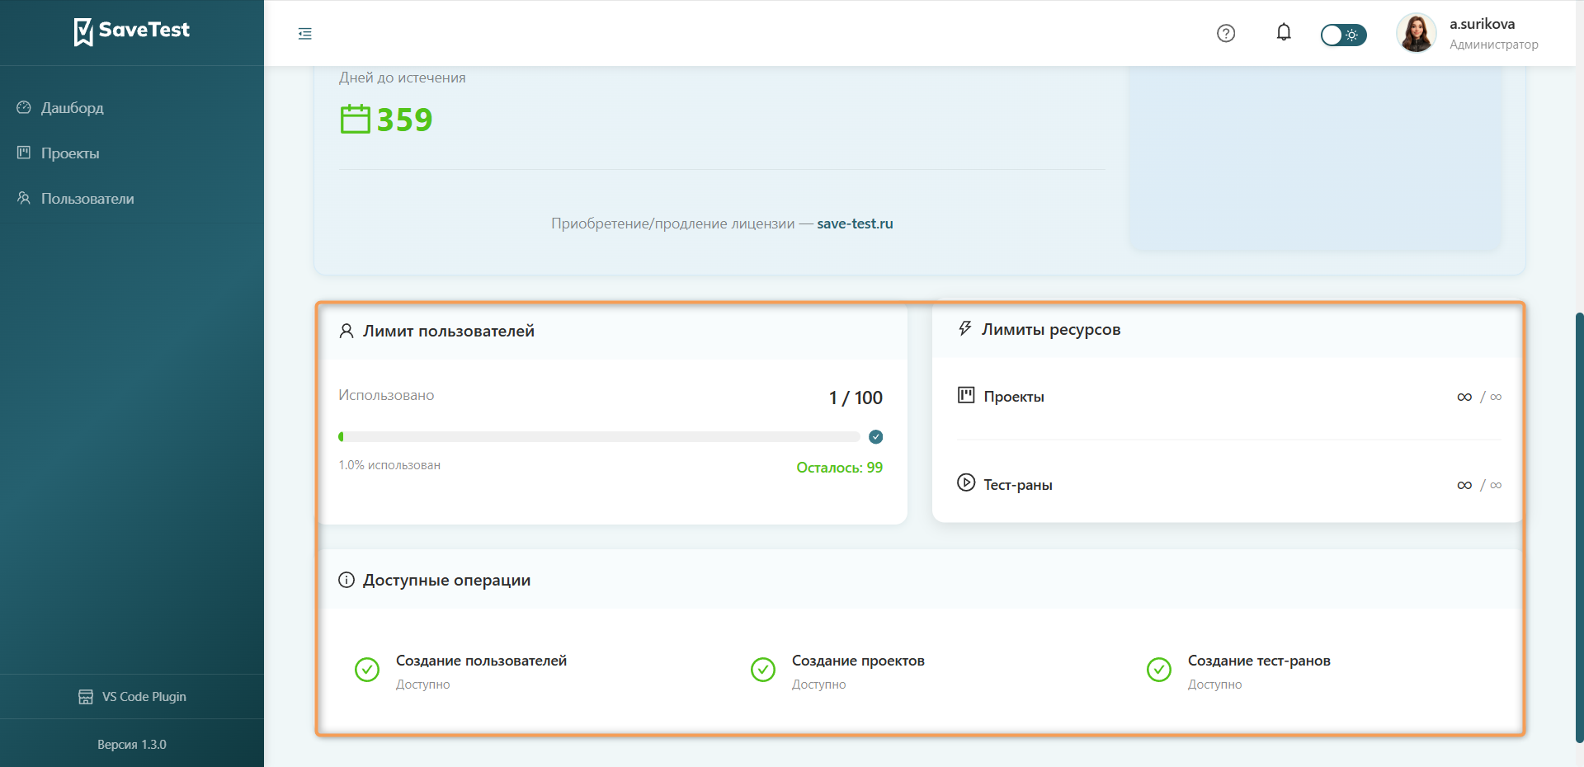Click the Дашборд gauge icon
Screen dimensions: 1584x767
click(24, 107)
